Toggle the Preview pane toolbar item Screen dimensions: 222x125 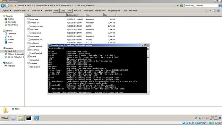(100, 11)
